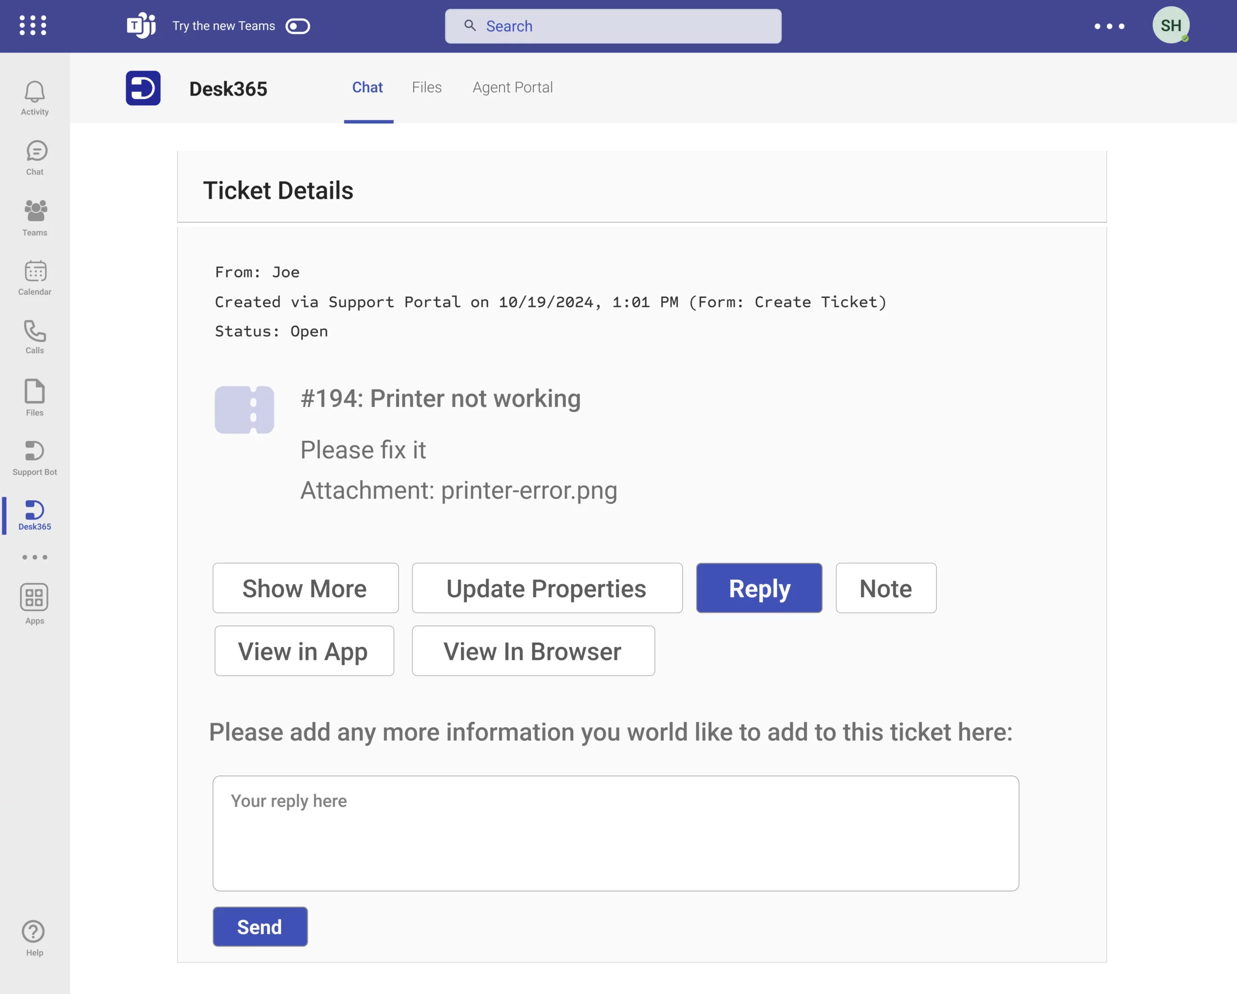
Task: Click the Your reply here text box
Action: 615,833
